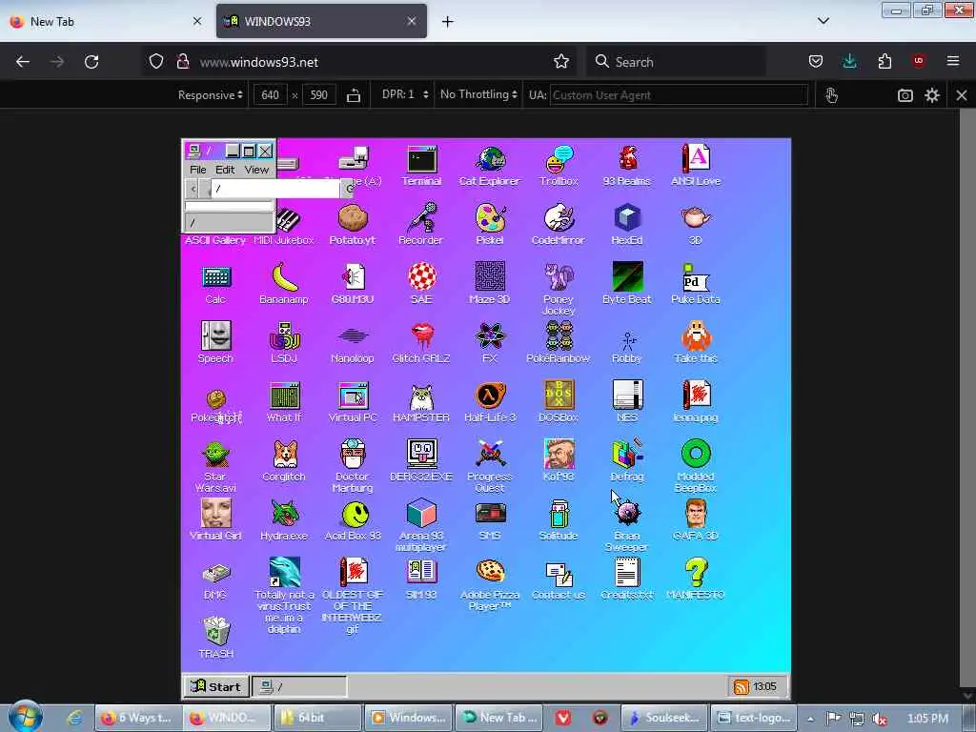Rotate the responsive viewport
976x732 pixels.
(354, 95)
